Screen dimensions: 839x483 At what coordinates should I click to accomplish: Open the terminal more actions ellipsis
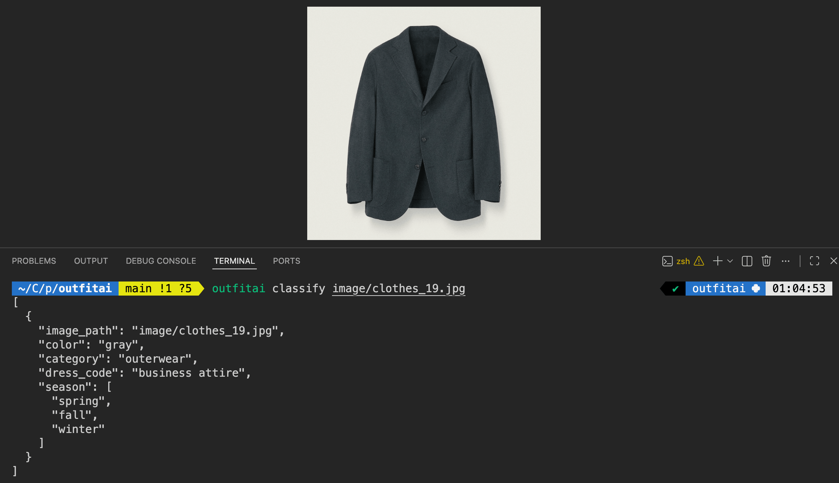click(x=786, y=261)
